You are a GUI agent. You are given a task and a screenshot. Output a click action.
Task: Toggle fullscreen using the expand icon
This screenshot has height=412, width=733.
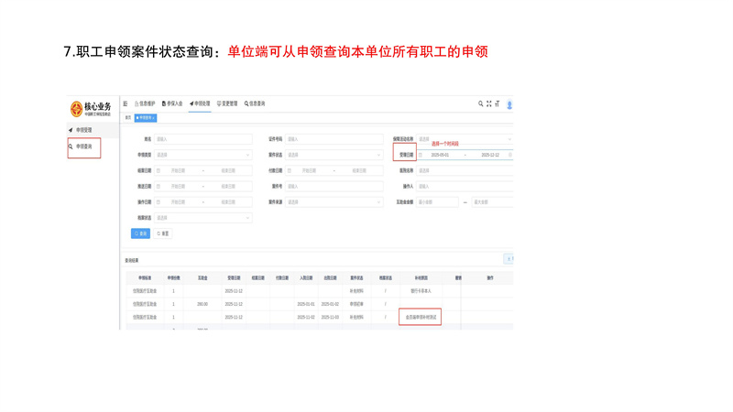(489, 104)
